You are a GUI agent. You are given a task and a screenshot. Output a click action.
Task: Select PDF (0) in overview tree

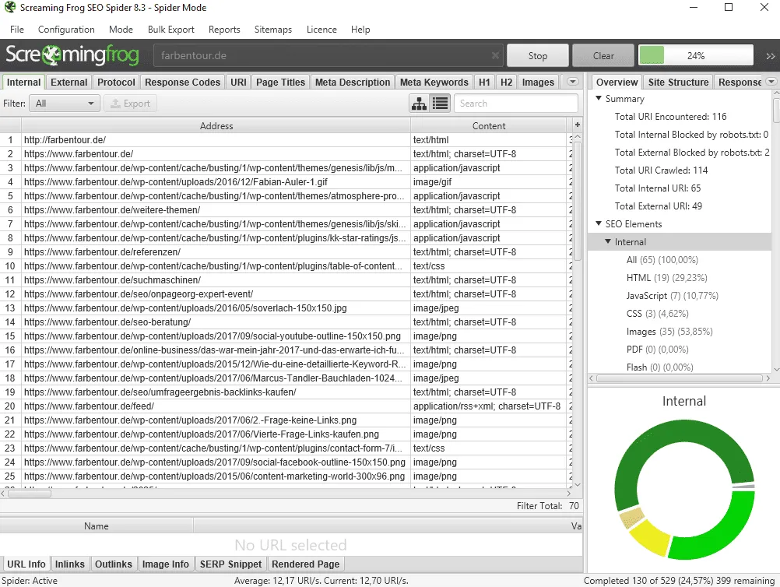tap(657, 350)
